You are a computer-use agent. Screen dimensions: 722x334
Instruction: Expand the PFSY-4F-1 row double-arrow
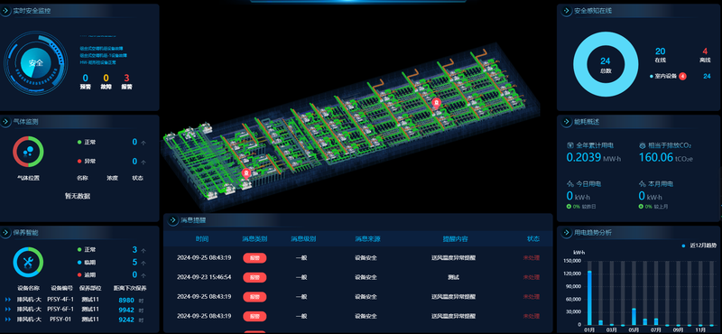(8, 300)
